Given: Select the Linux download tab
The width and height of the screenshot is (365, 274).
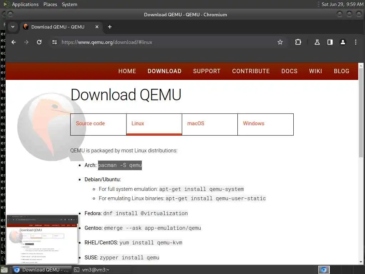Looking at the screenshot, I should coord(154,125).
